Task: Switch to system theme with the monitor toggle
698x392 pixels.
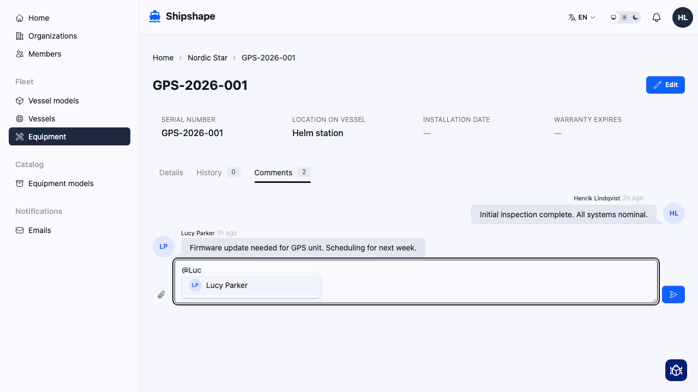Action: click(613, 17)
